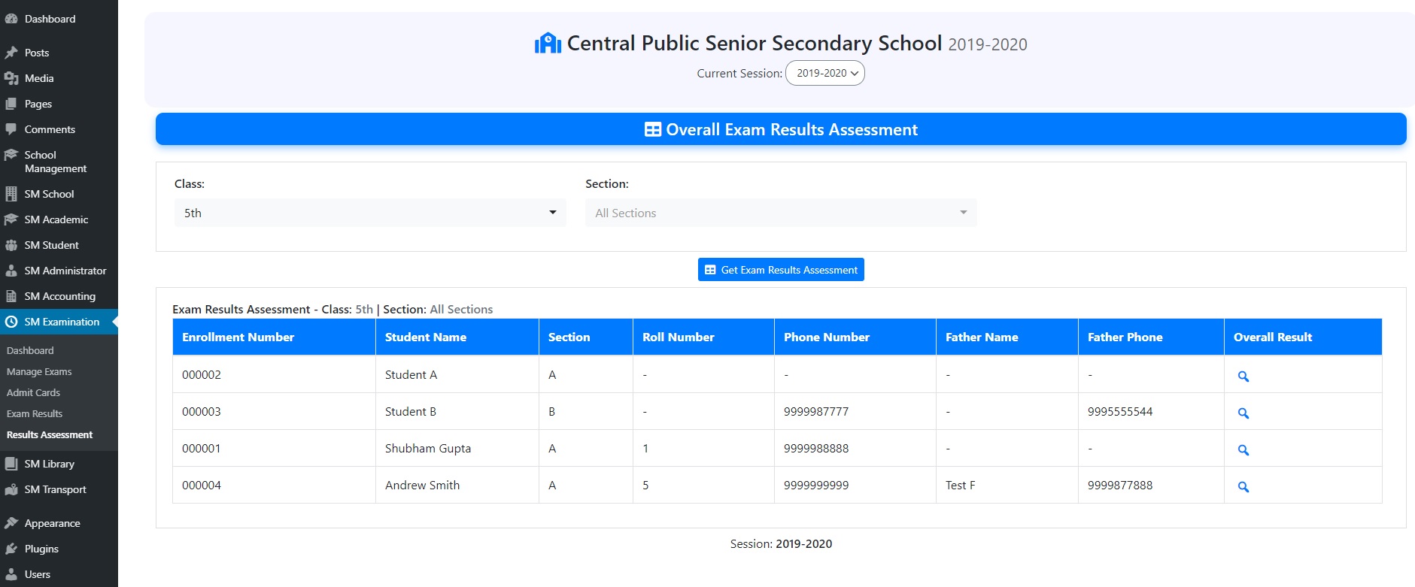The image size is (1415, 587).
Task: Open Dashboard submenu under SM Examination
Action: coord(30,350)
